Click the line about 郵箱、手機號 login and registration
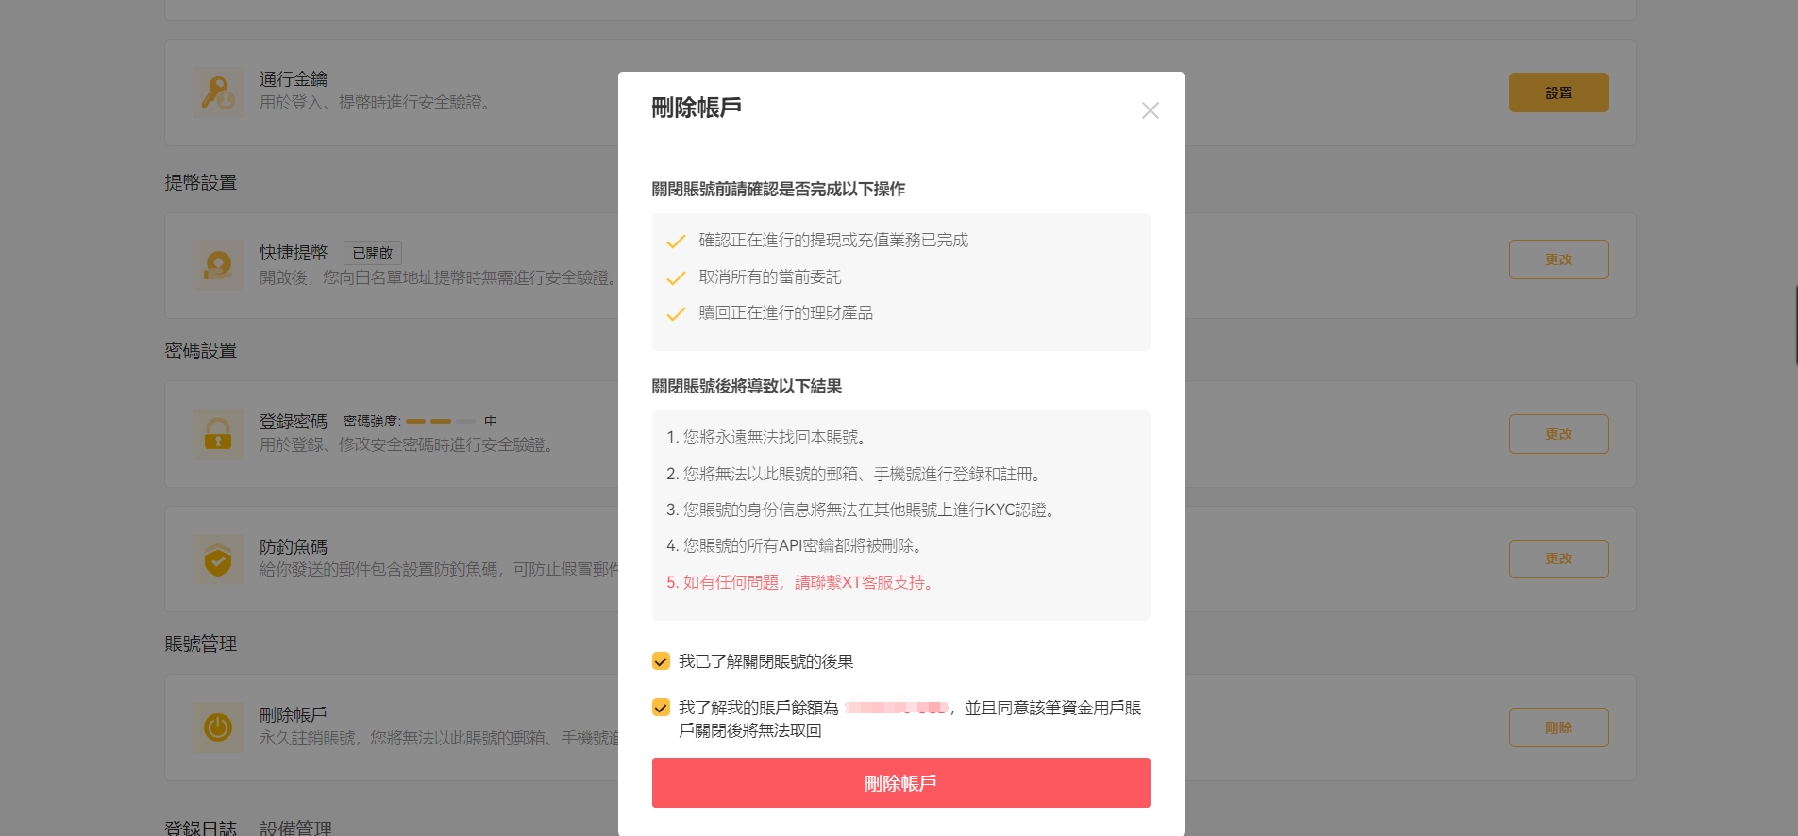The width and height of the screenshot is (1798, 836). pos(855,474)
